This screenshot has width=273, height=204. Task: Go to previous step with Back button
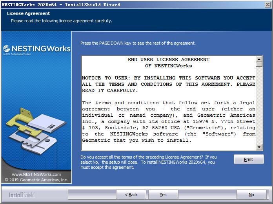pos(131,195)
